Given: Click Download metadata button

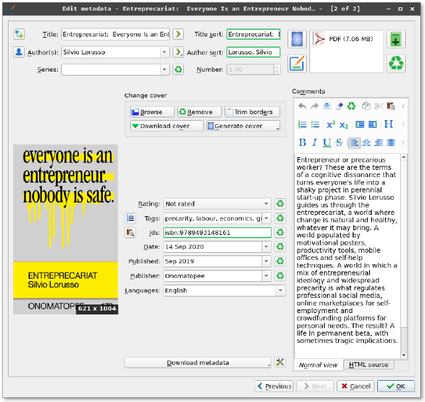Looking at the screenshot, I should 198,362.
